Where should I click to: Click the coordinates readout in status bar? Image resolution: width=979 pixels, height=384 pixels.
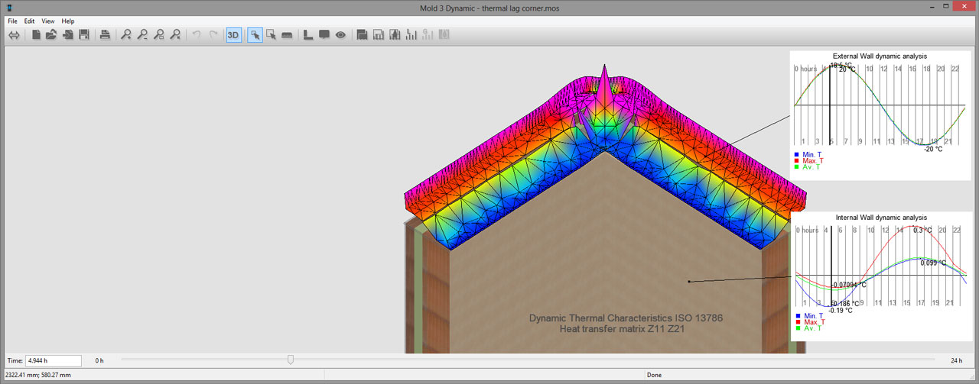pos(39,375)
